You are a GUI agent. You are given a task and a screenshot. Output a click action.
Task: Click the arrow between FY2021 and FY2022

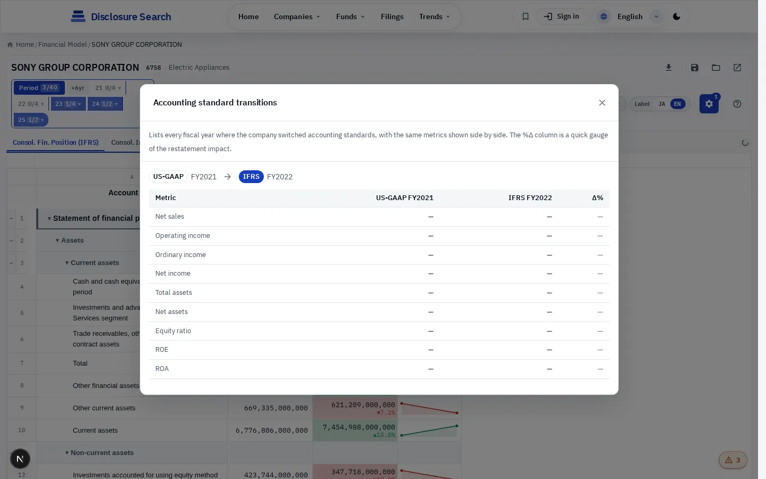pyautogui.click(x=228, y=177)
